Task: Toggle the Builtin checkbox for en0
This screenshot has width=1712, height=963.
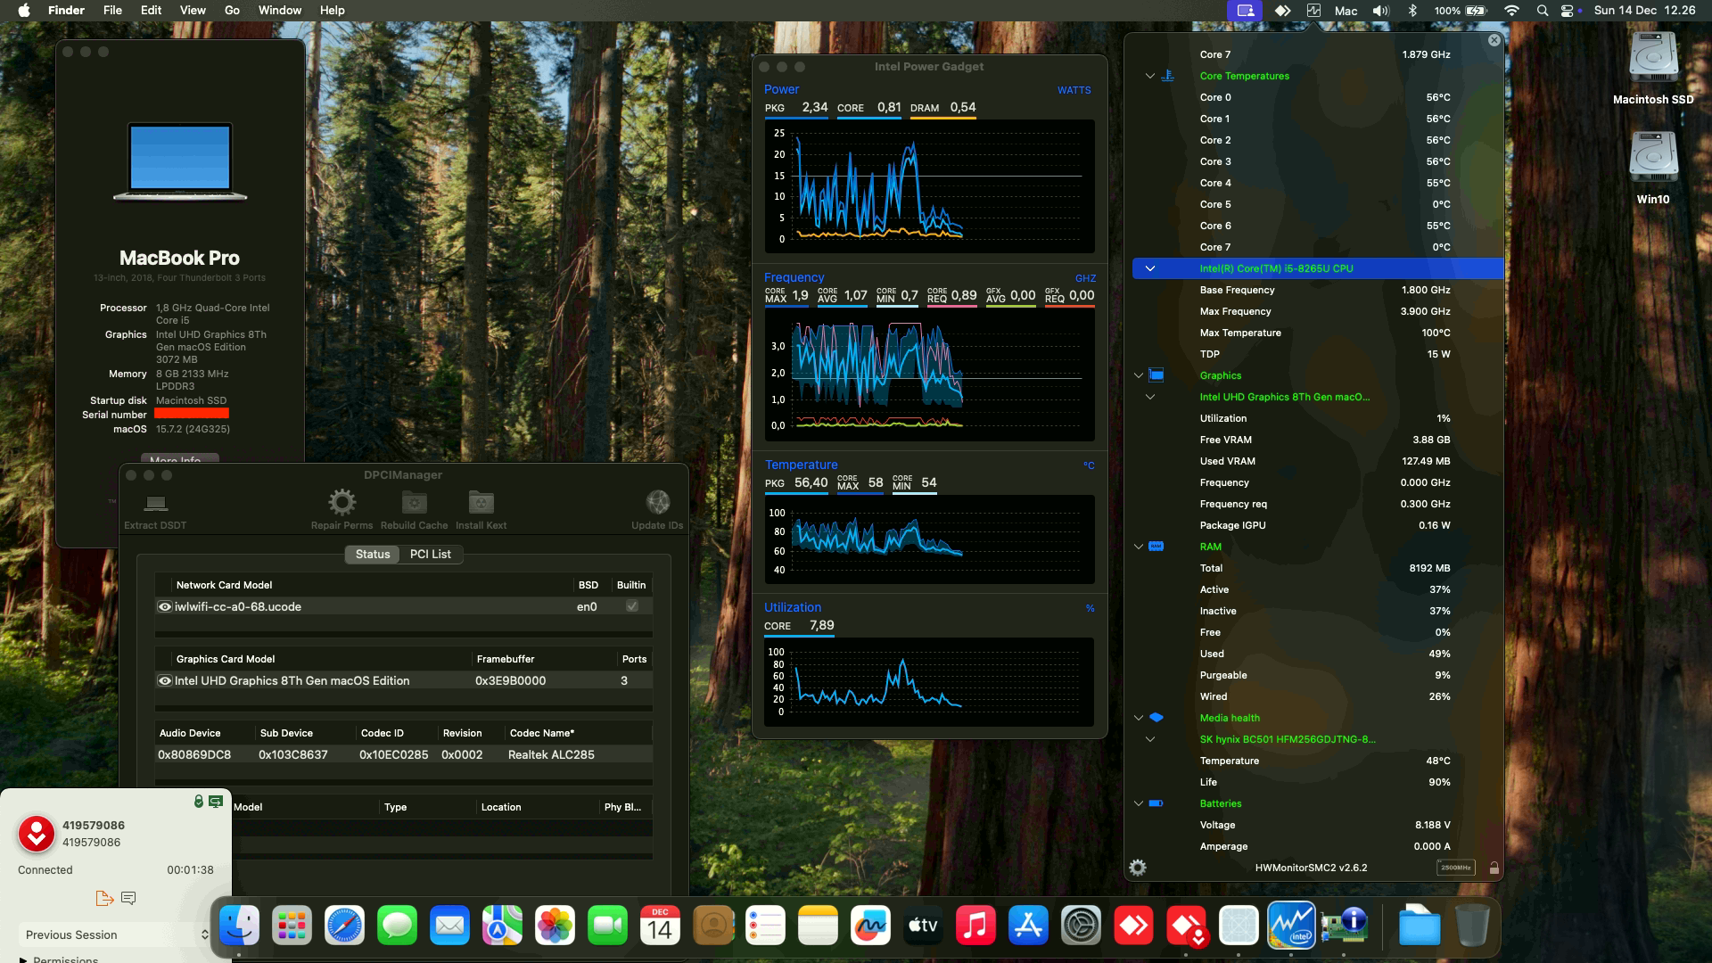Action: click(631, 606)
